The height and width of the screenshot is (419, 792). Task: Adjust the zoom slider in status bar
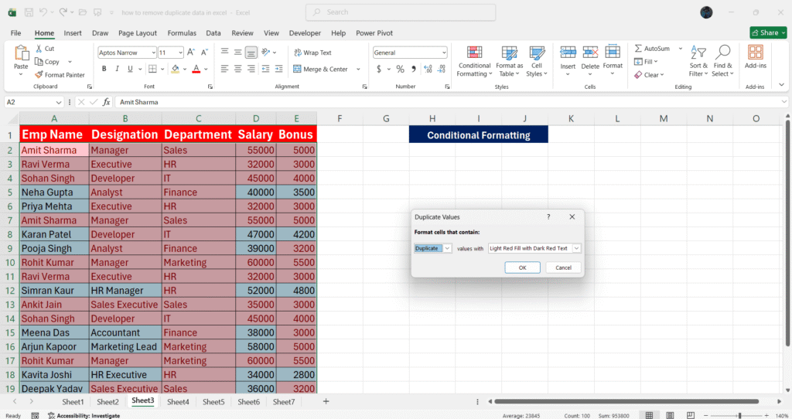pos(739,415)
